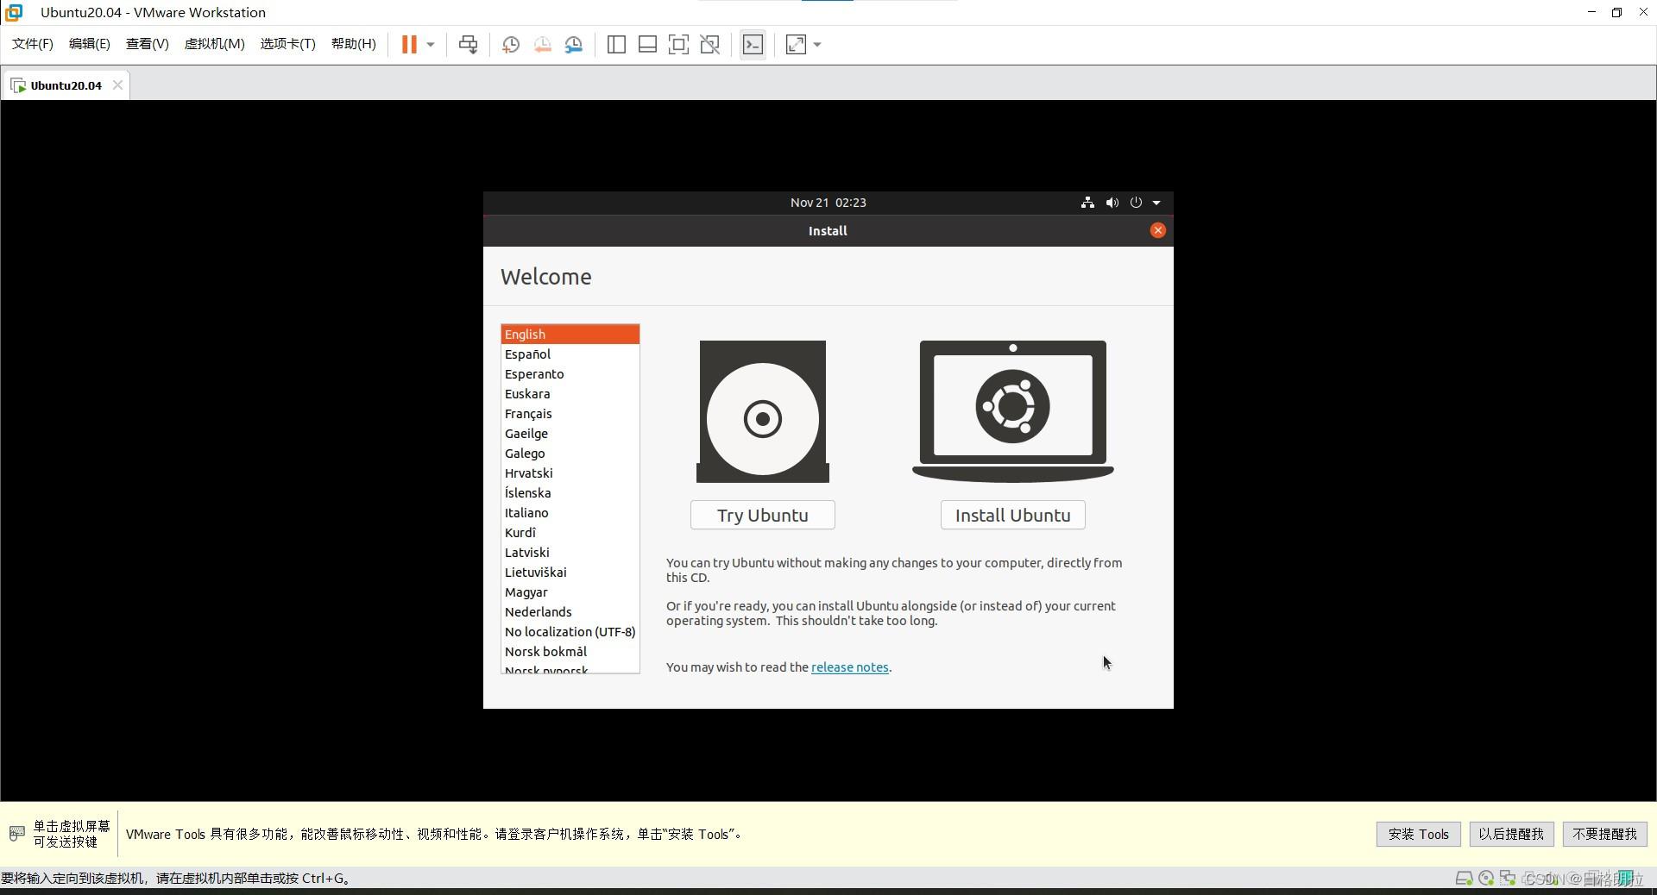The image size is (1657, 895).
Task: Click the hard disk status icon
Action: (x=1464, y=878)
